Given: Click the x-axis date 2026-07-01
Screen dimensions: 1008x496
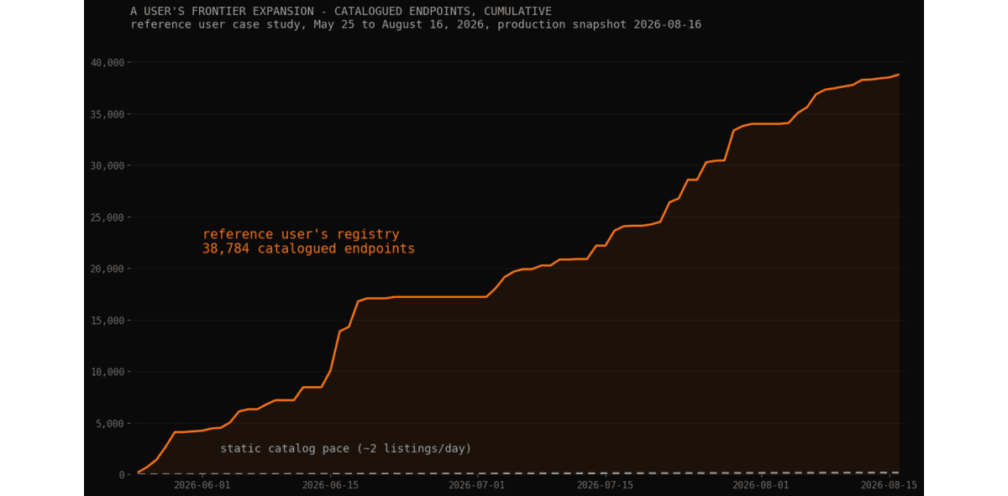Looking at the screenshot, I should pos(476,485).
